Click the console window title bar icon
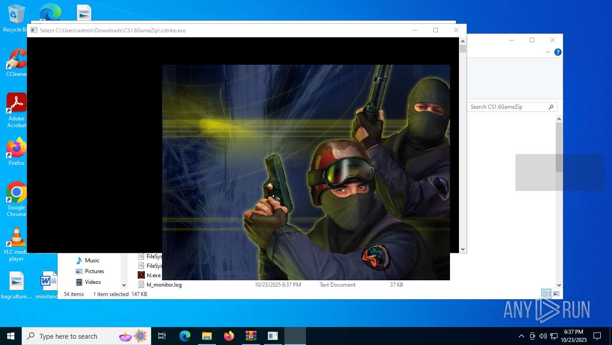 [34, 30]
